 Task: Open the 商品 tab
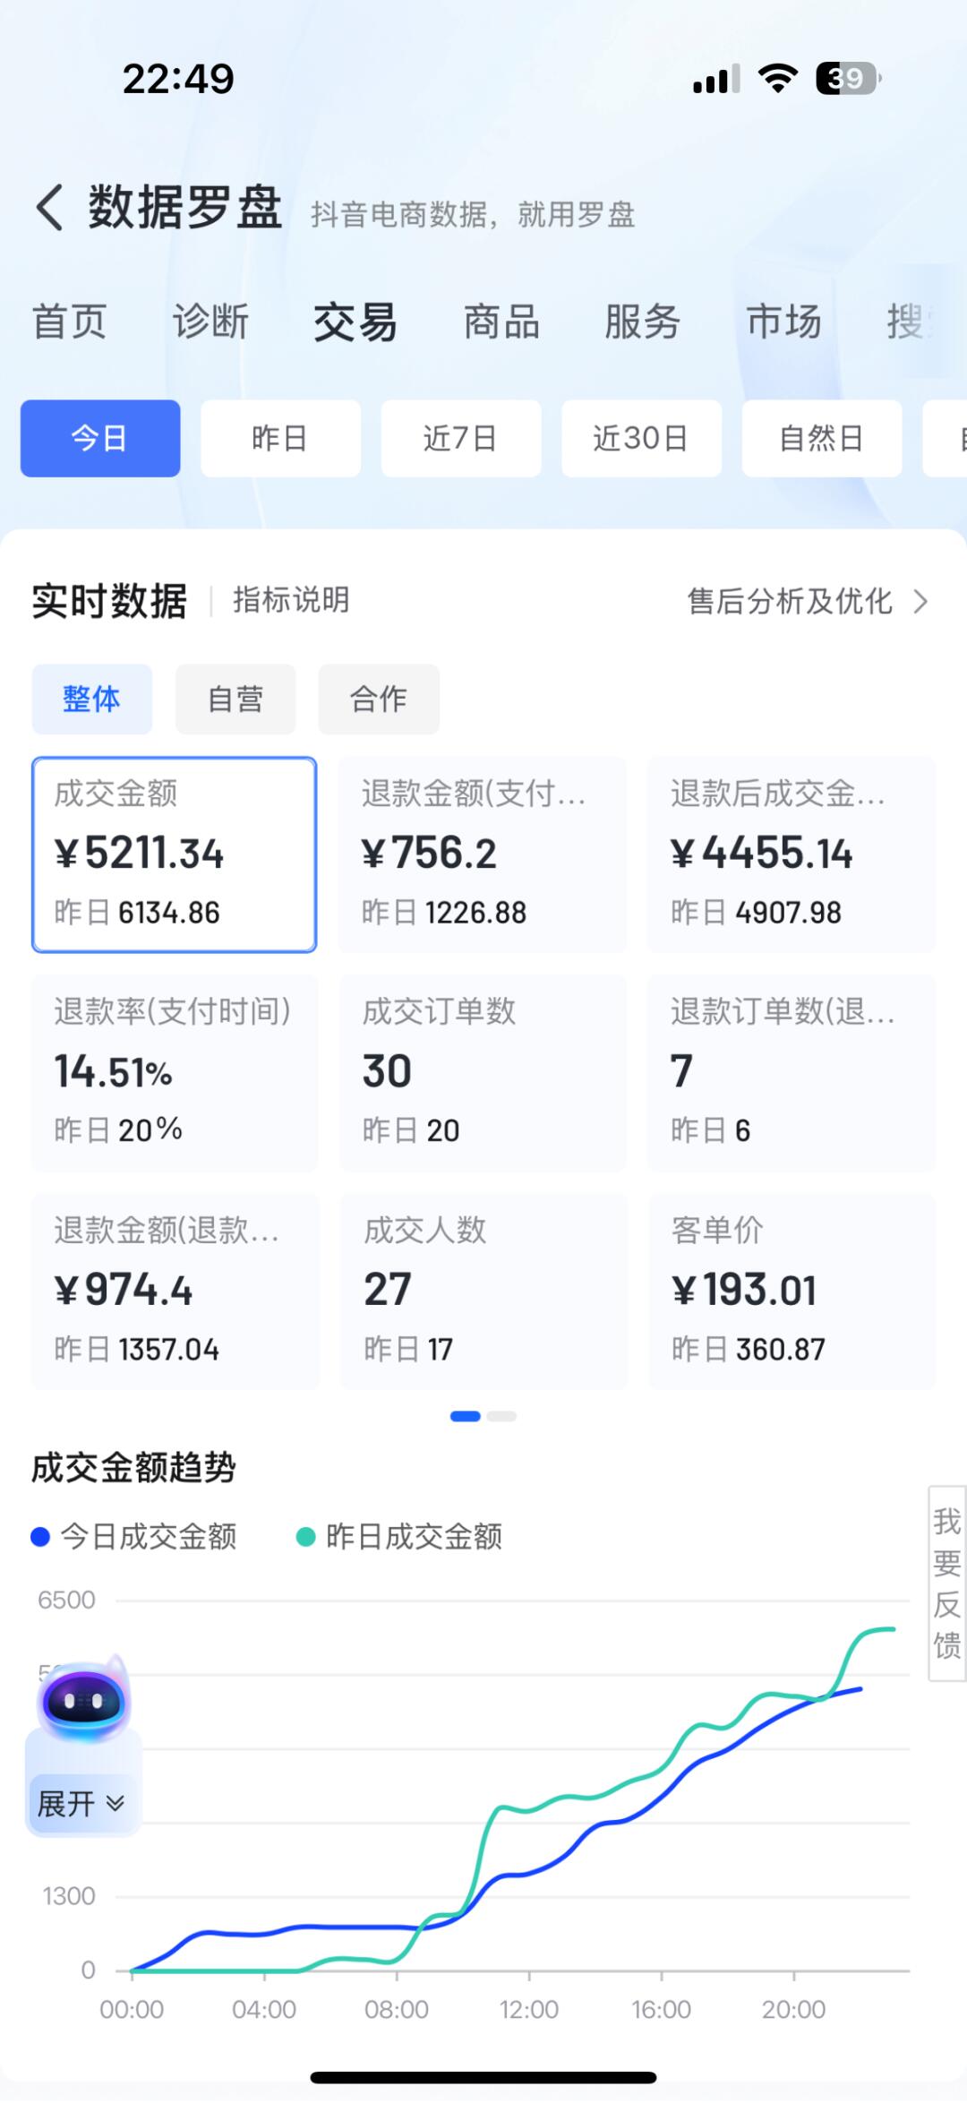pos(501,322)
